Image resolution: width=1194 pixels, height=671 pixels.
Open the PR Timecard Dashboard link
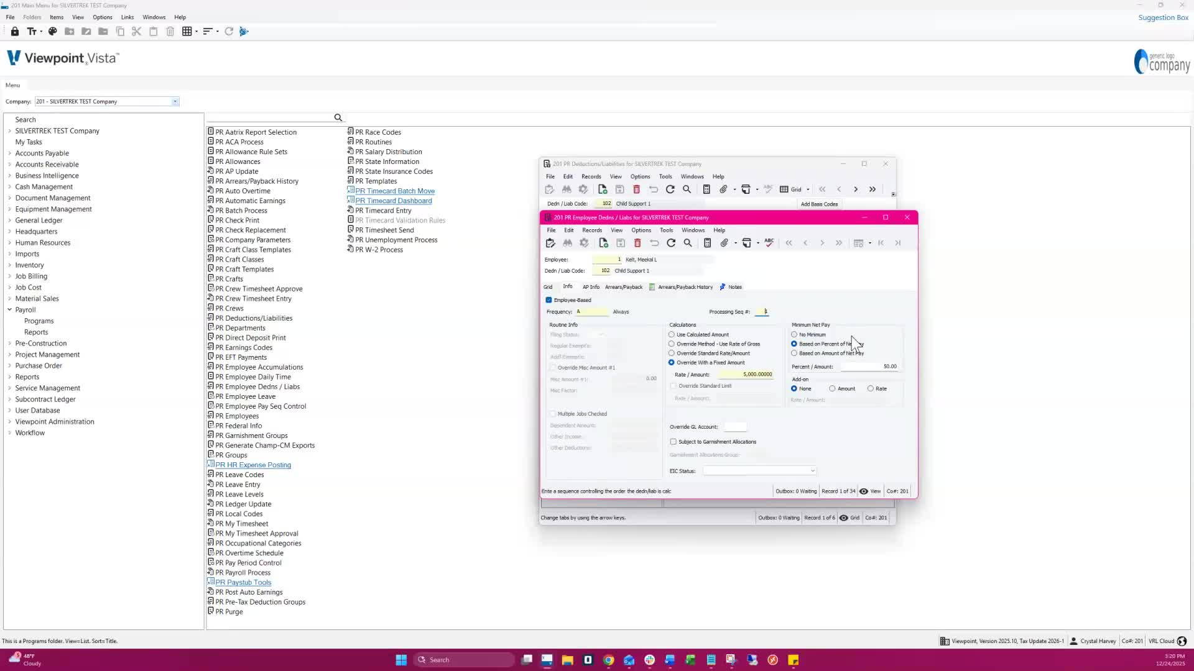point(393,201)
